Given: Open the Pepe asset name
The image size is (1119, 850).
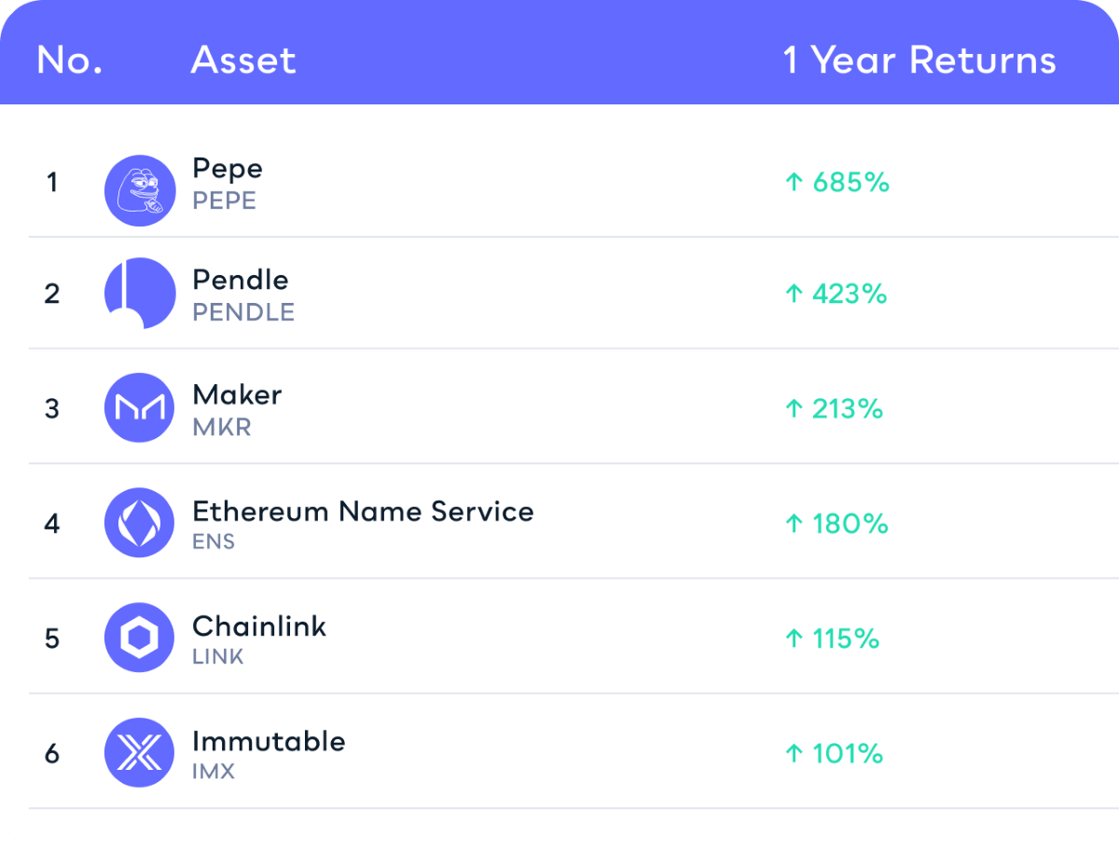Looking at the screenshot, I should [228, 170].
